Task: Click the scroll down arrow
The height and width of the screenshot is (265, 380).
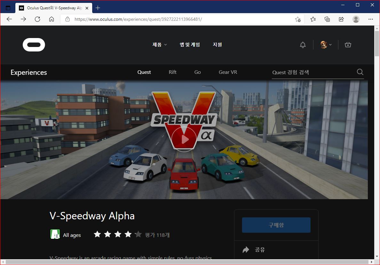Action: click(x=377, y=256)
